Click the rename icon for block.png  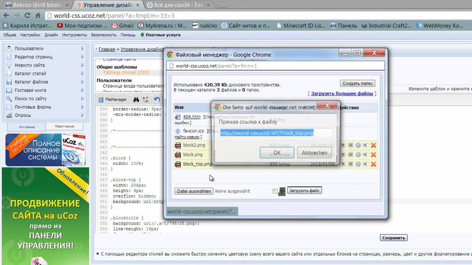coord(365,155)
